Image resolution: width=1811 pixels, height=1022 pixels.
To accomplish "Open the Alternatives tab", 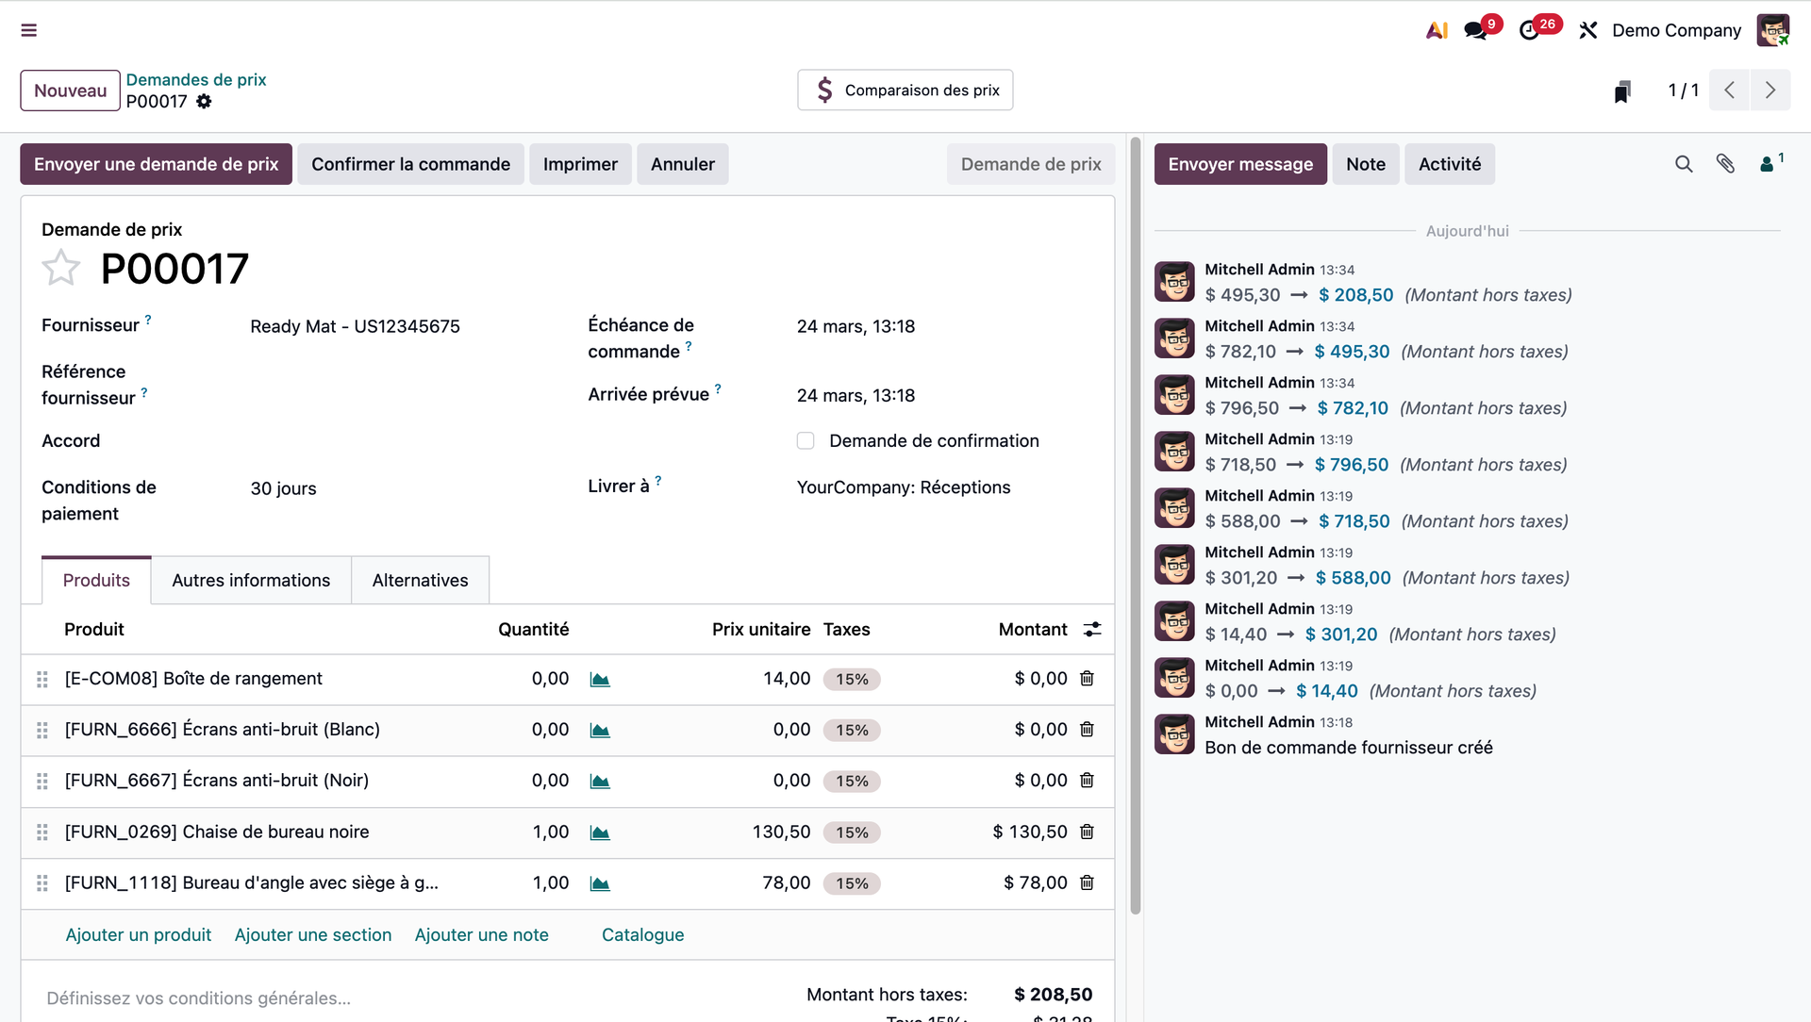I will [420, 581].
